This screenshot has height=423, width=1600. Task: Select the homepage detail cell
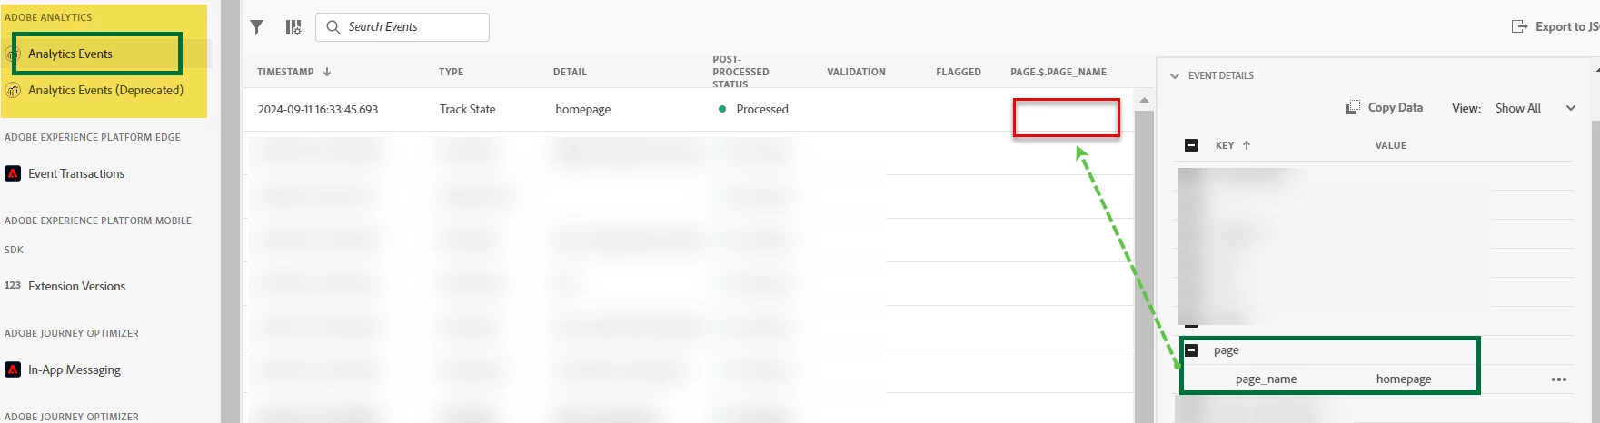click(x=583, y=109)
